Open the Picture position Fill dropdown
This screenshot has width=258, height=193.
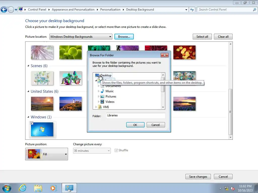(47, 154)
